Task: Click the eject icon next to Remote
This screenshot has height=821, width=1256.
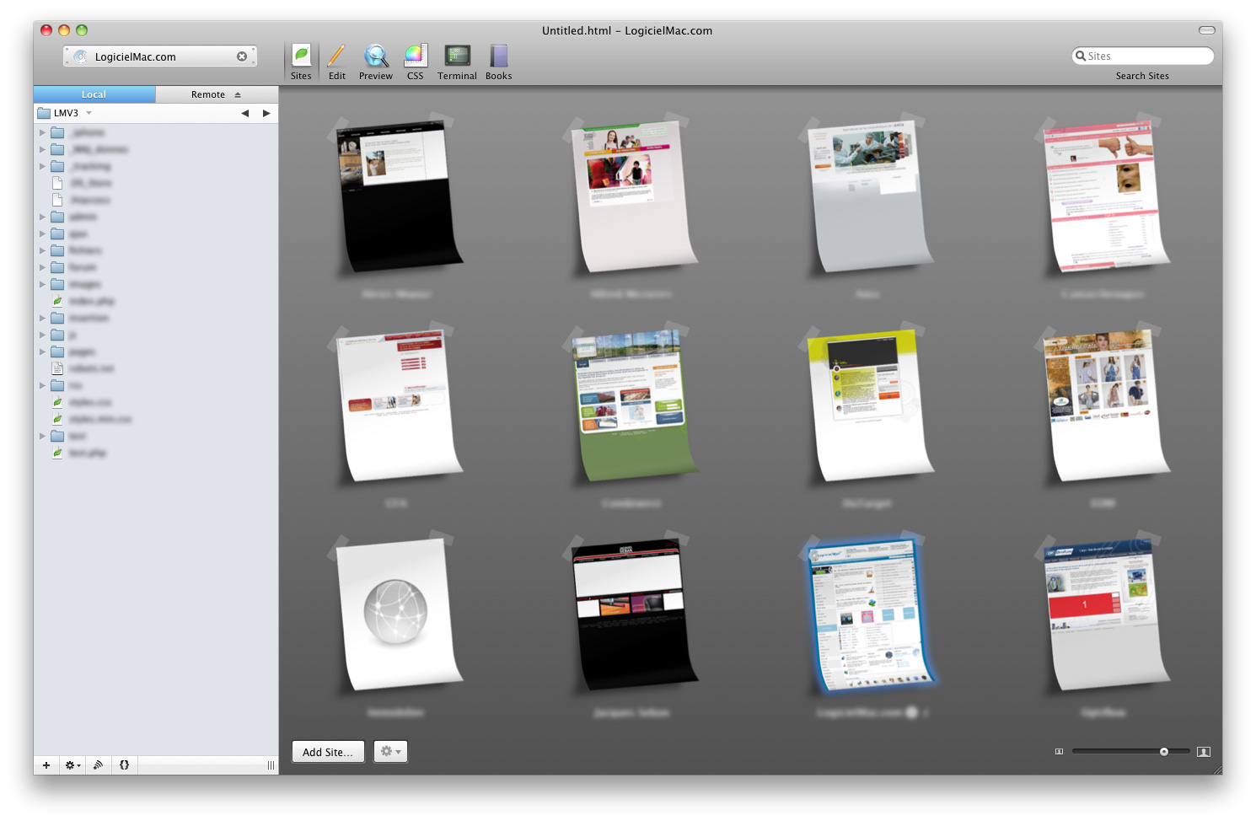Action: tap(238, 94)
